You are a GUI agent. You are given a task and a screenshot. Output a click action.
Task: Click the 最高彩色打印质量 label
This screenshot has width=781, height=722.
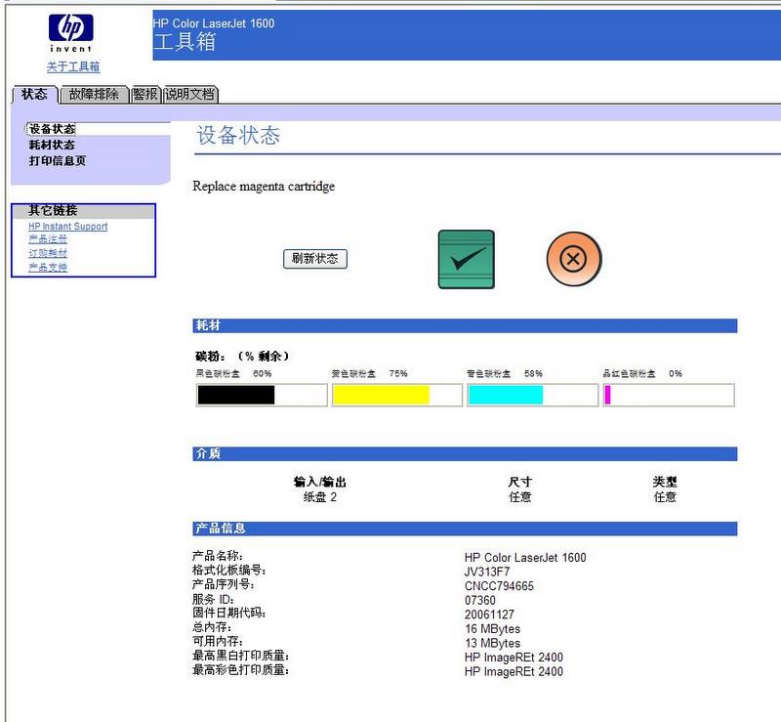click(241, 670)
